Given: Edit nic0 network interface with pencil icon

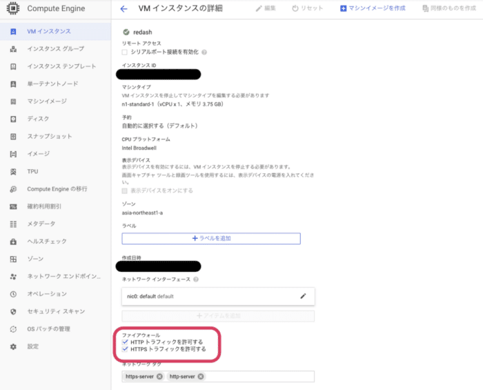Looking at the screenshot, I should point(303,296).
